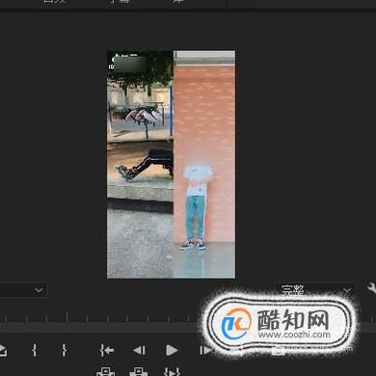Switch to the 库 workspace tab
The width and height of the screenshot is (376, 376).
pos(178,1)
